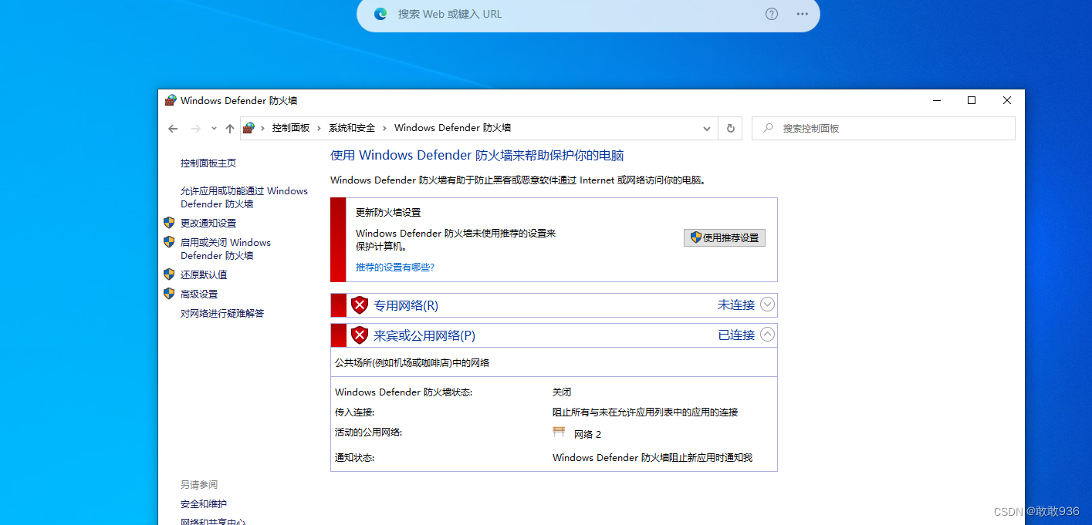The height and width of the screenshot is (525, 1092).
Task: Click 已连接 status text
Action: [736, 335]
